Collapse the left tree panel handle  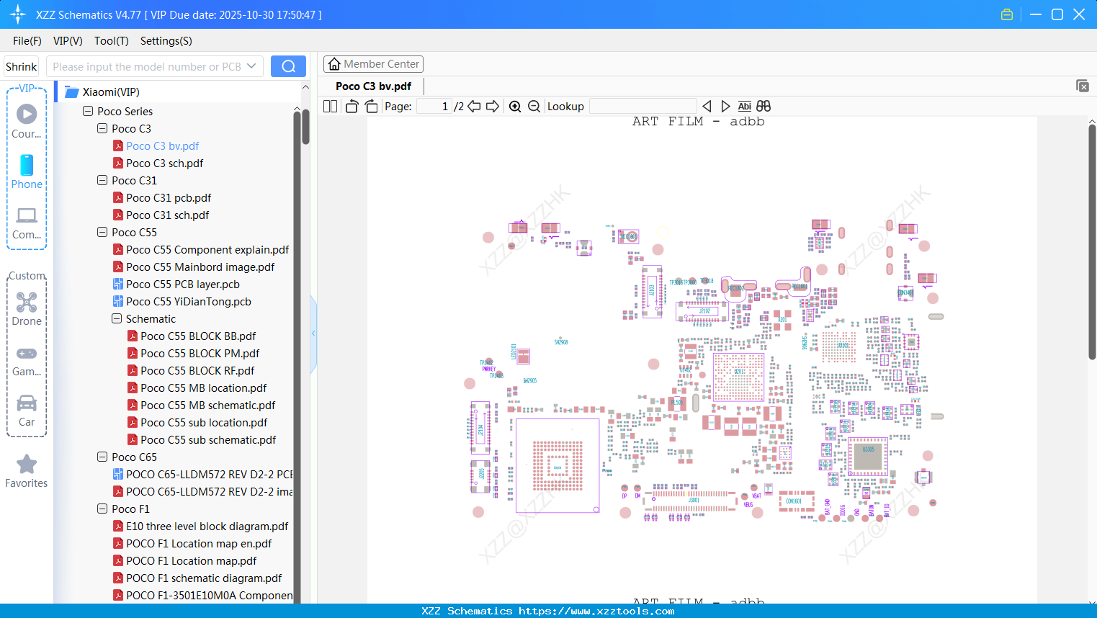pos(313,333)
